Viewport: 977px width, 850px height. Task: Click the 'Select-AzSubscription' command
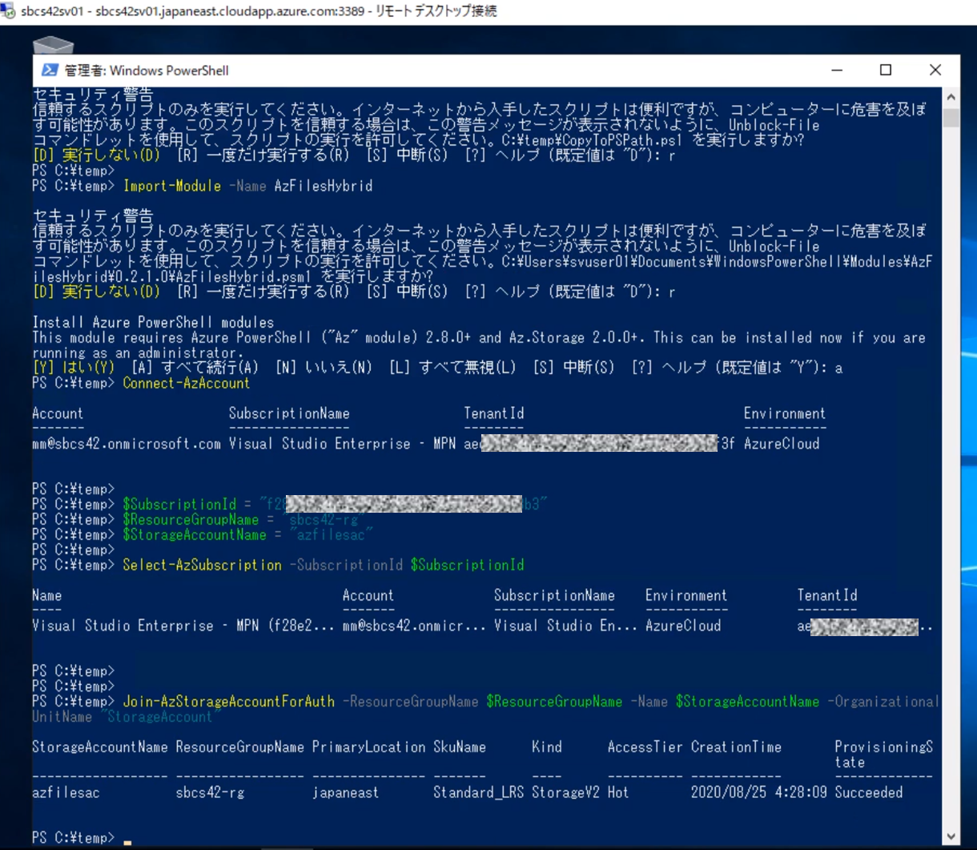[202, 565]
